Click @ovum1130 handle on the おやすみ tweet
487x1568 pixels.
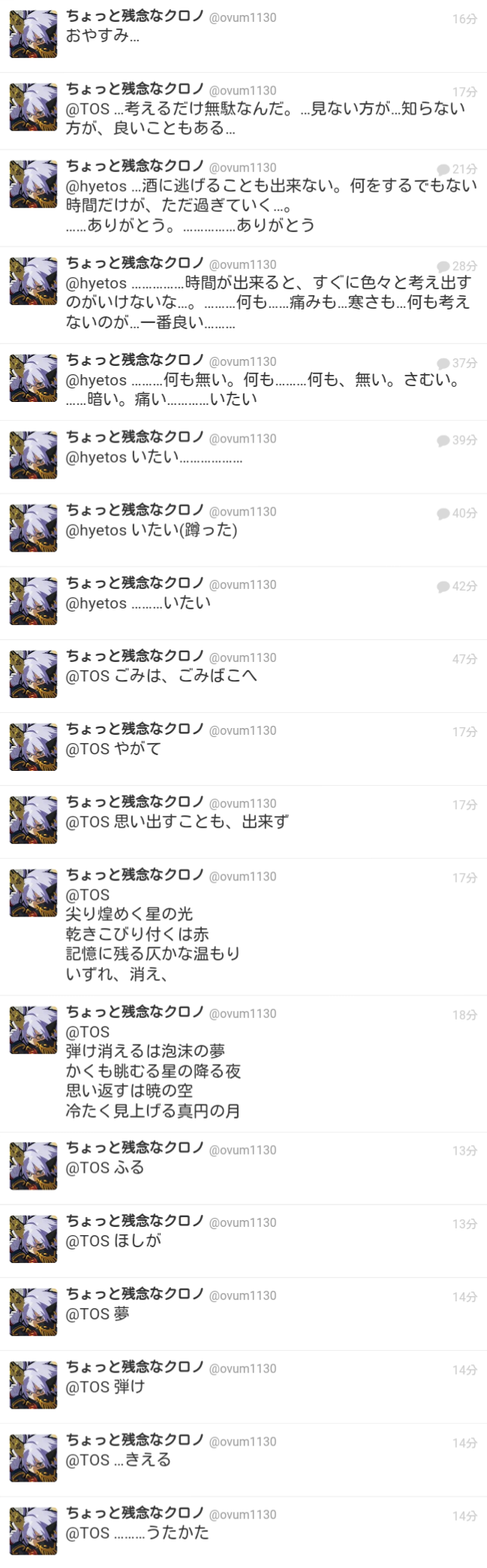tap(242, 17)
